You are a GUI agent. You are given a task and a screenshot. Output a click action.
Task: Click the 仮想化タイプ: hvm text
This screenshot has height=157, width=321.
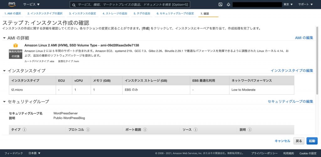[68, 61]
